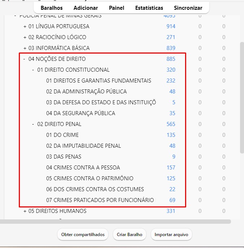Open the 04 DA SEGURANÇA PÚBLICA deck

pyautogui.click(x=80, y=113)
